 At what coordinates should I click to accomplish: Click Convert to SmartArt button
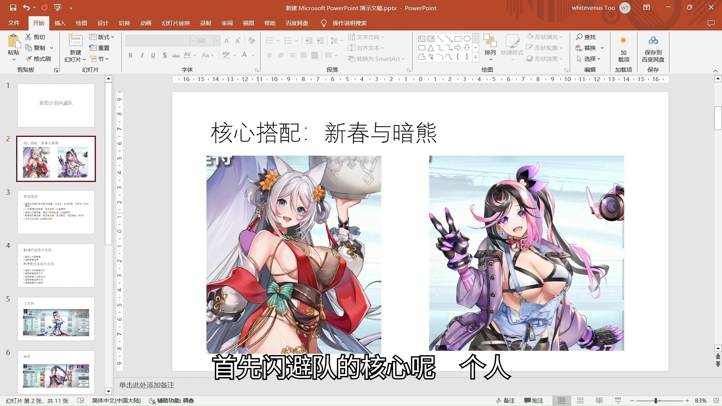tap(377, 59)
